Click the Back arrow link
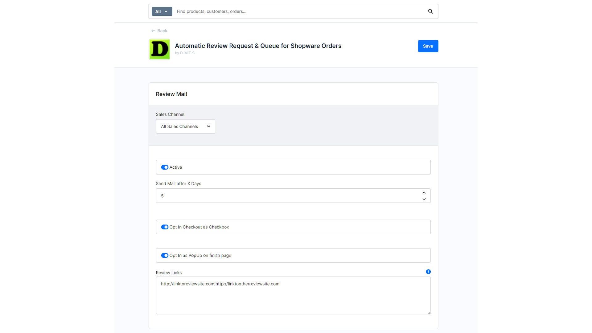This screenshot has width=592, height=333. tap(159, 31)
